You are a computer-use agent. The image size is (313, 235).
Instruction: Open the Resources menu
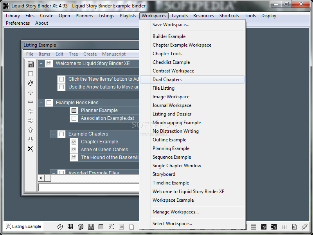[203, 16]
